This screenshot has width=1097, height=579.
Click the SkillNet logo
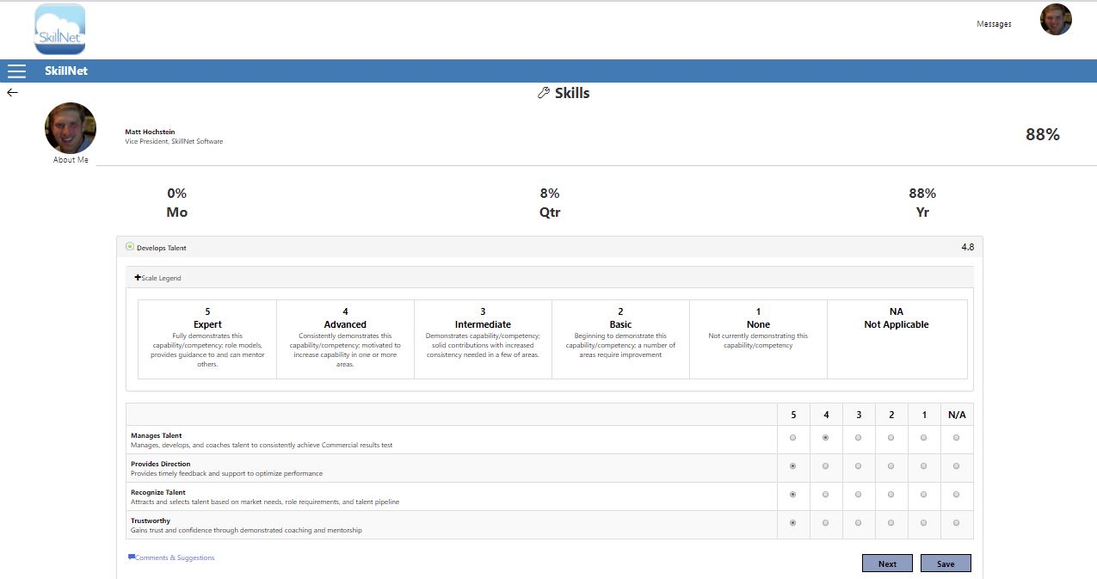[x=59, y=28]
